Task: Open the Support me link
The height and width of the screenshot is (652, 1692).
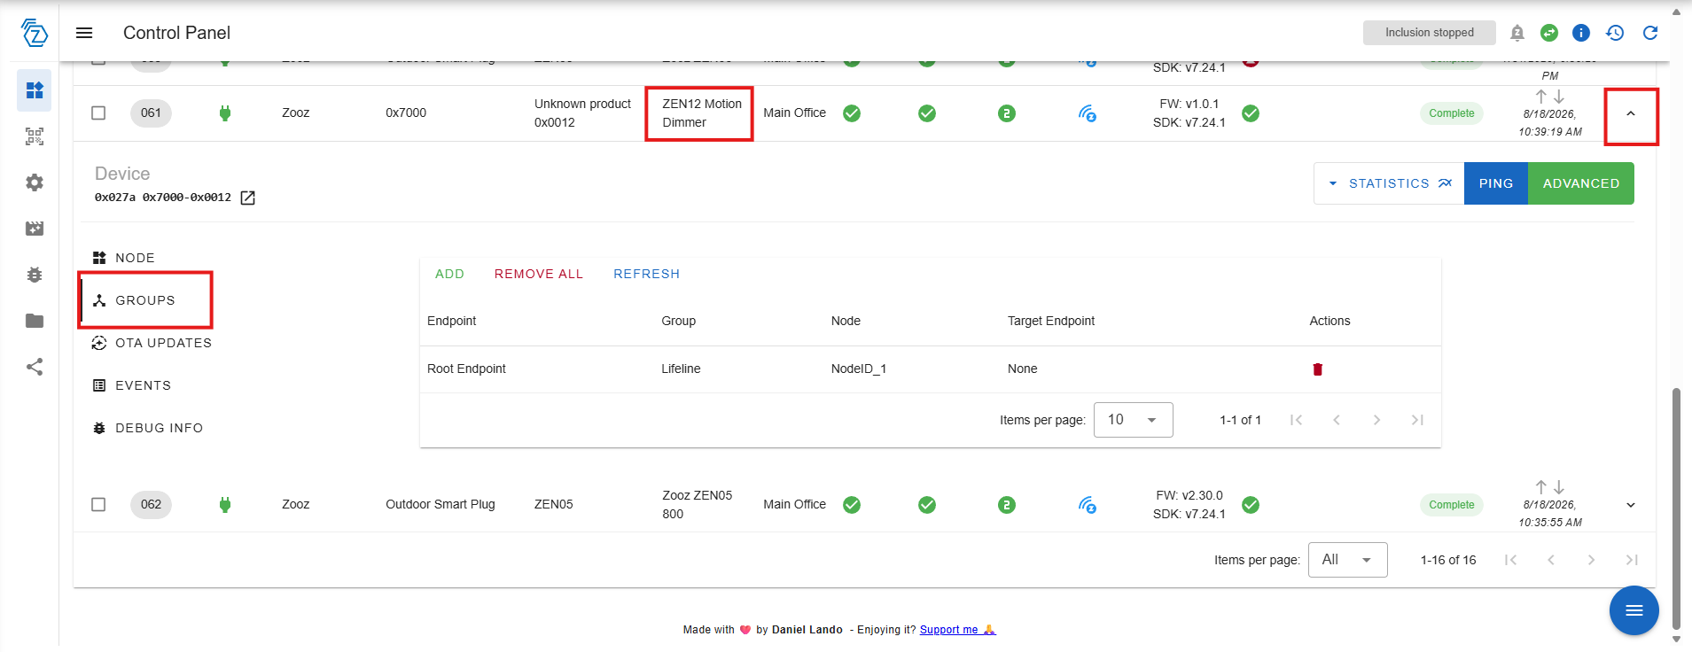Action: point(958,630)
